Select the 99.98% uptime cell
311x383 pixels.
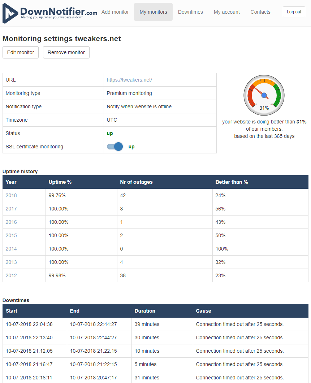pos(81,275)
